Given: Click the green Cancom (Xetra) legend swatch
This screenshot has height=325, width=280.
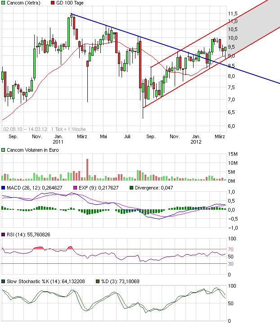Looking at the screenshot, I should click(3, 3).
